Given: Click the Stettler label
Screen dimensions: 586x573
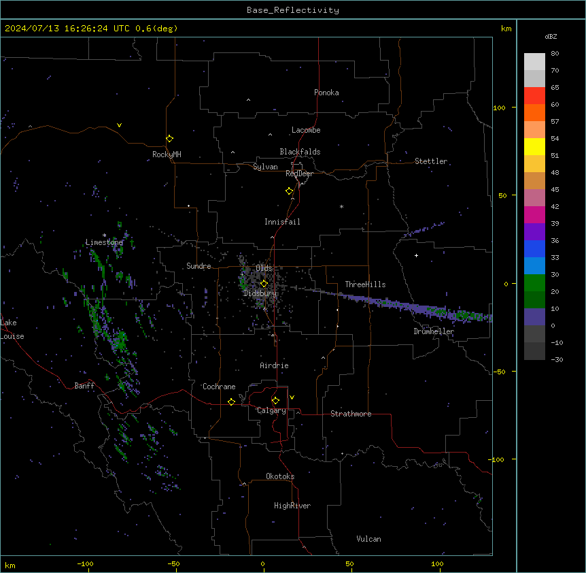Looking at the screenshot, I should click(431, 161).
